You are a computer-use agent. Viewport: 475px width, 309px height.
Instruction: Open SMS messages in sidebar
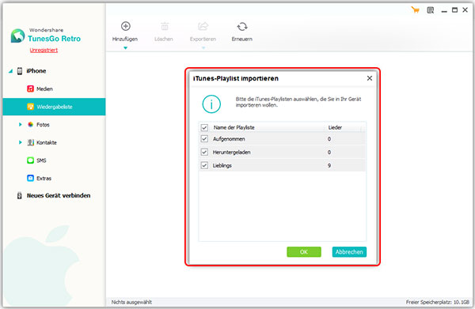coord(41,160)
